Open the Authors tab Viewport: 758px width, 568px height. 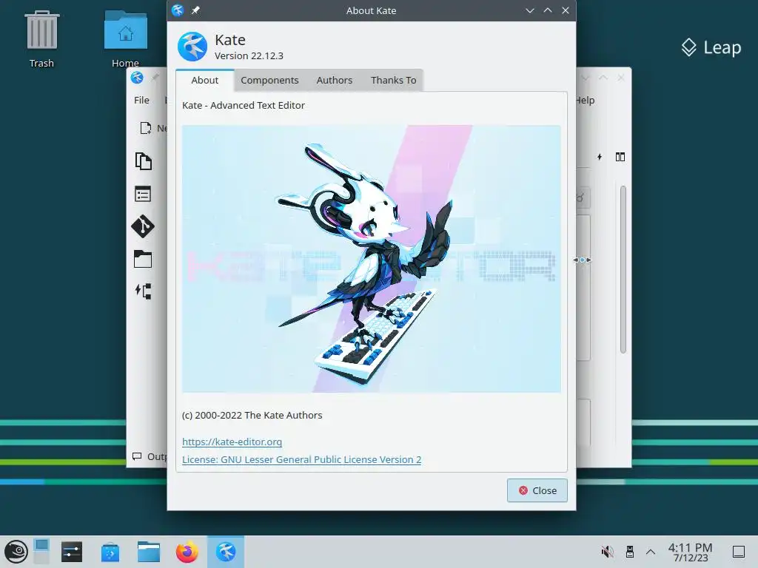tap(334, 80)
